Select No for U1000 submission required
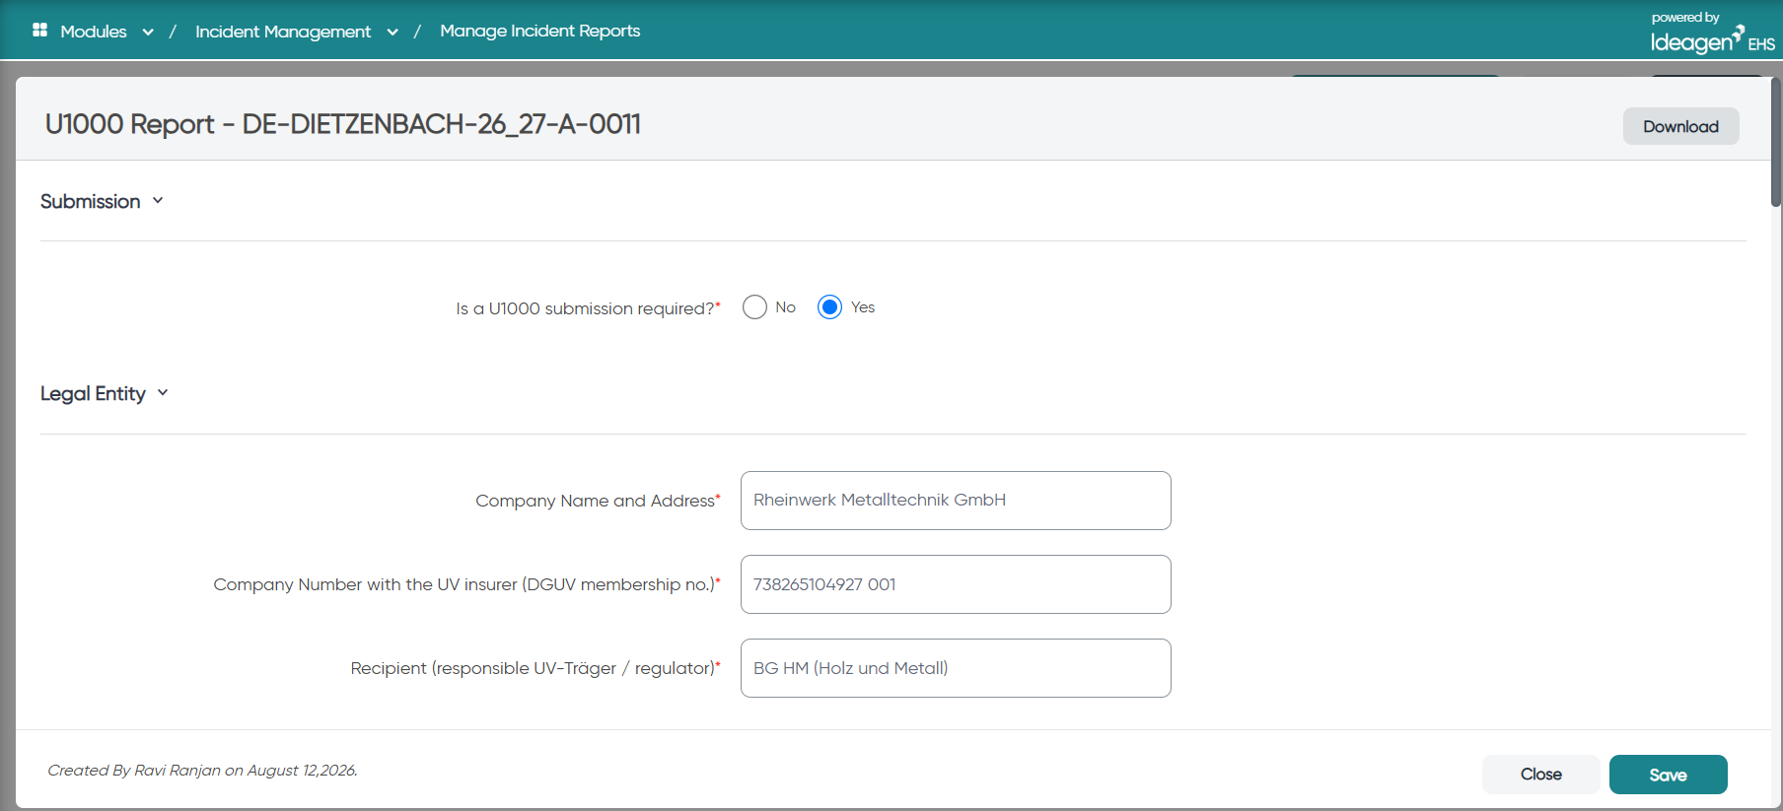This screenshot has width=1783, height=811. click(x=754, y=307)
